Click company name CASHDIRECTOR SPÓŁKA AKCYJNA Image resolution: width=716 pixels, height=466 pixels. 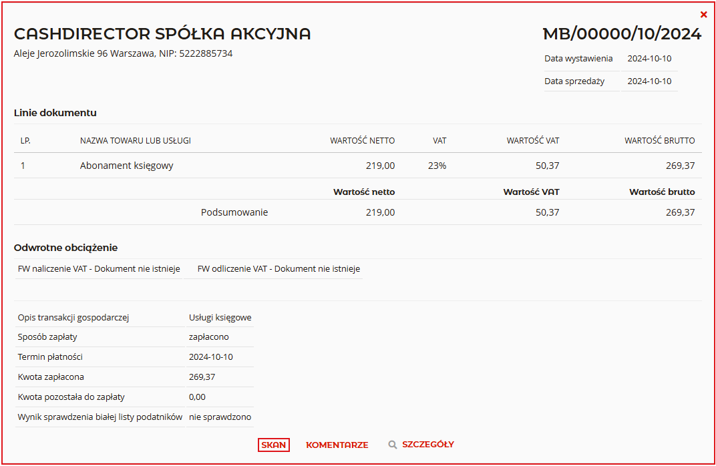tap(162, 34)
